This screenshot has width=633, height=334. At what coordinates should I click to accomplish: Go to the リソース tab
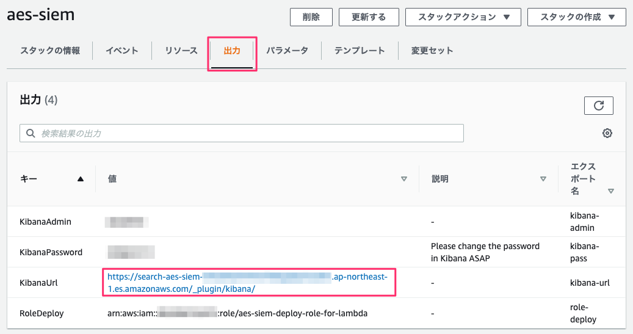(x=181, y=51)
